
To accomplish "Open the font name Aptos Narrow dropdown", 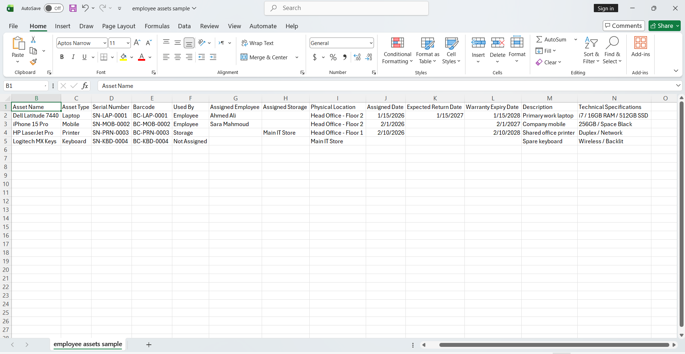I will click(105, 43).
